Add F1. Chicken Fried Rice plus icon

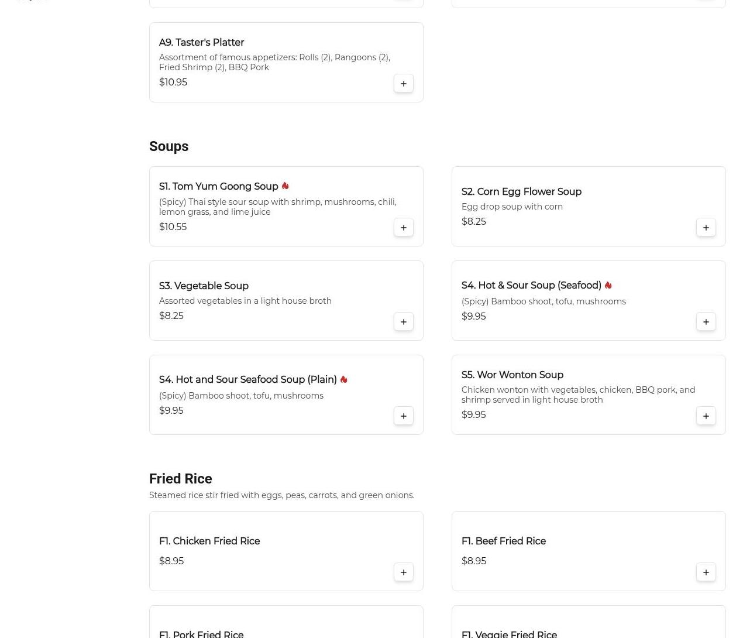point(403,572)
